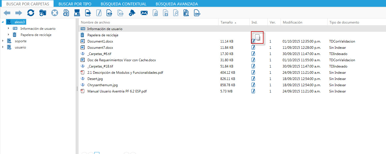Viewport: 386px width, 154px height.
Task: Click the Word icon beside Document1.docx
Action: coord(83,41)
